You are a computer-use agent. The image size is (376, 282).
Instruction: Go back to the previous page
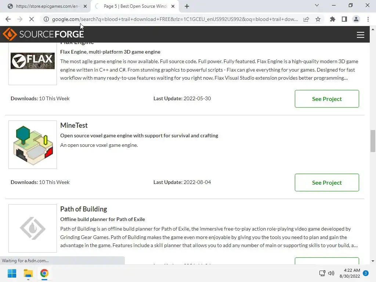(x=8, y=19)
